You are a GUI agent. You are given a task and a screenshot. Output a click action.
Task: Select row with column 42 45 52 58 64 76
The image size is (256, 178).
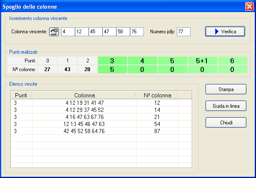[101, 131]
